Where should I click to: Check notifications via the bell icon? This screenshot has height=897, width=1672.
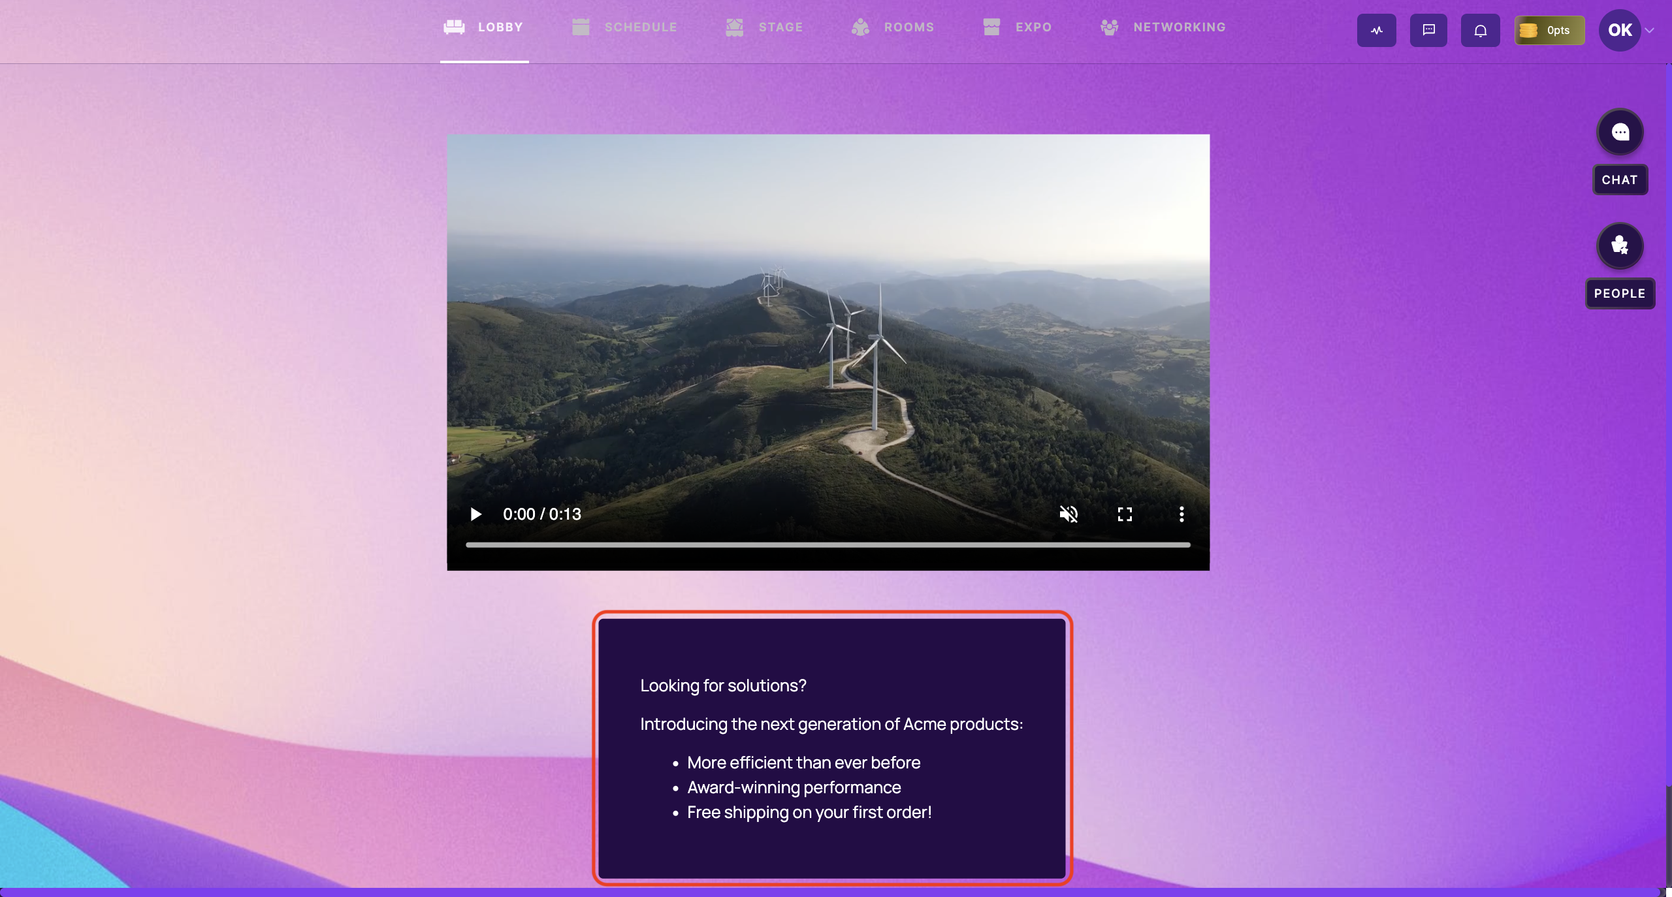click(1479, 30)
